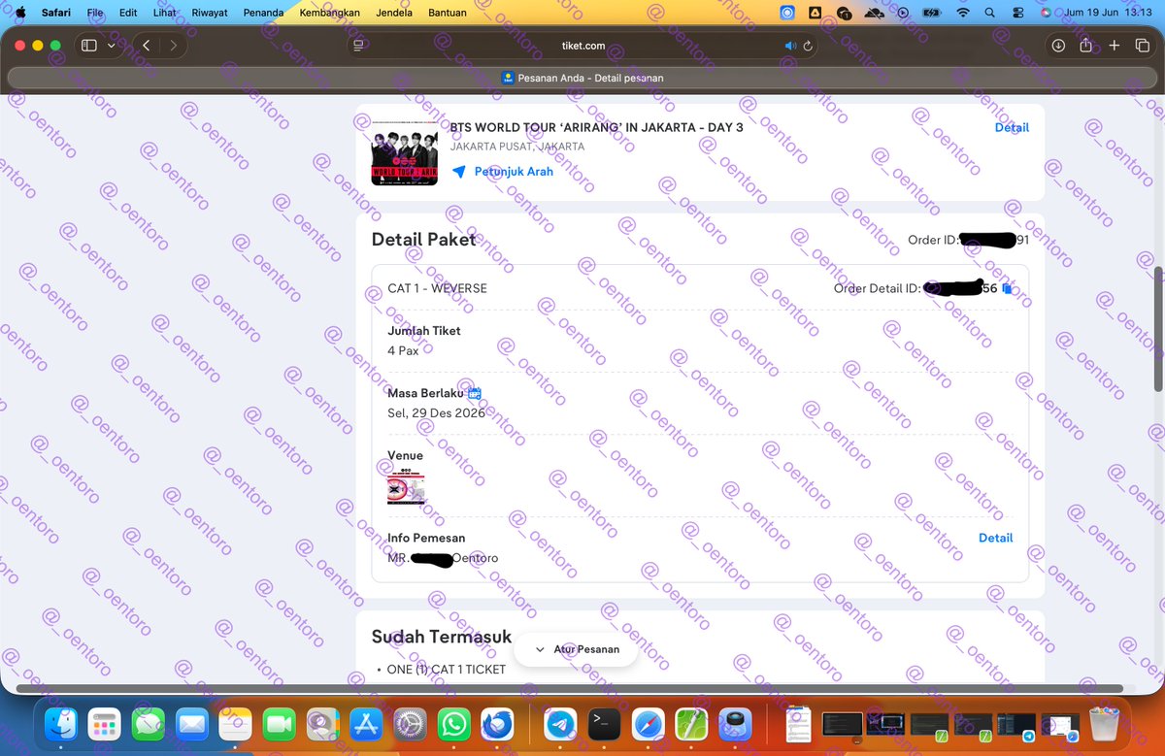Viewport: 1165px width, 756px height.
Task: Open Info Pemesan Detail link
Action: click(x=995, y=538)
